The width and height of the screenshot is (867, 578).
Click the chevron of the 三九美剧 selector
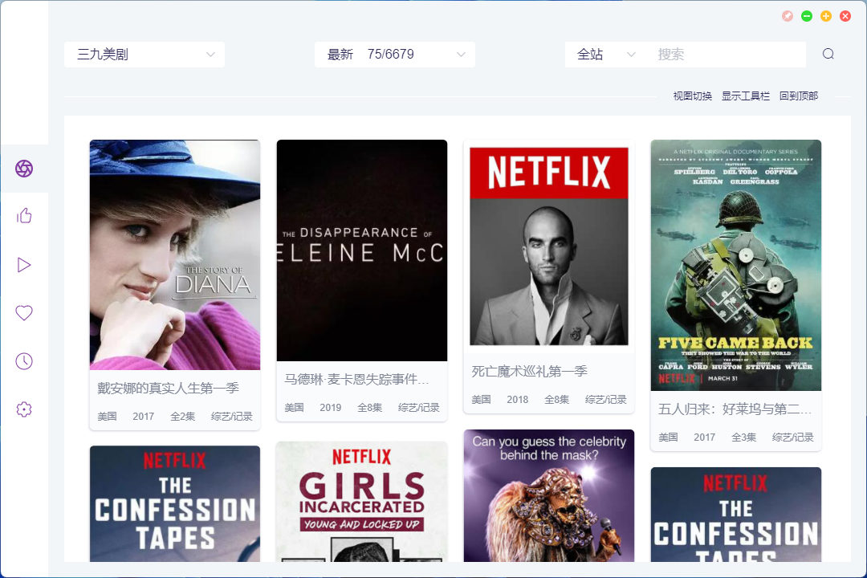point(210,55)
